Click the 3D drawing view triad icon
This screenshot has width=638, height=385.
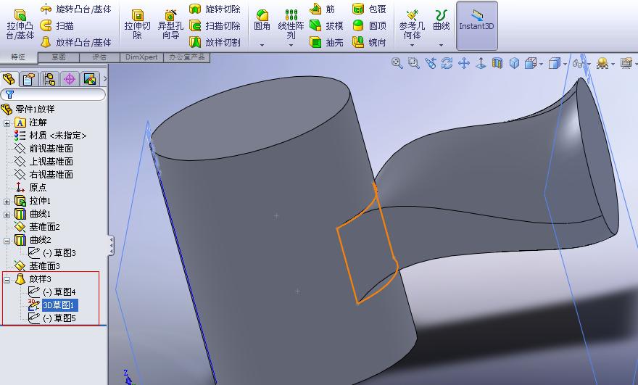point(481,63)
